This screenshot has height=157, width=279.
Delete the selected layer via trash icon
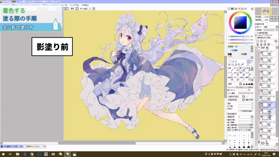pyautogui.click(x=269, y=44)
